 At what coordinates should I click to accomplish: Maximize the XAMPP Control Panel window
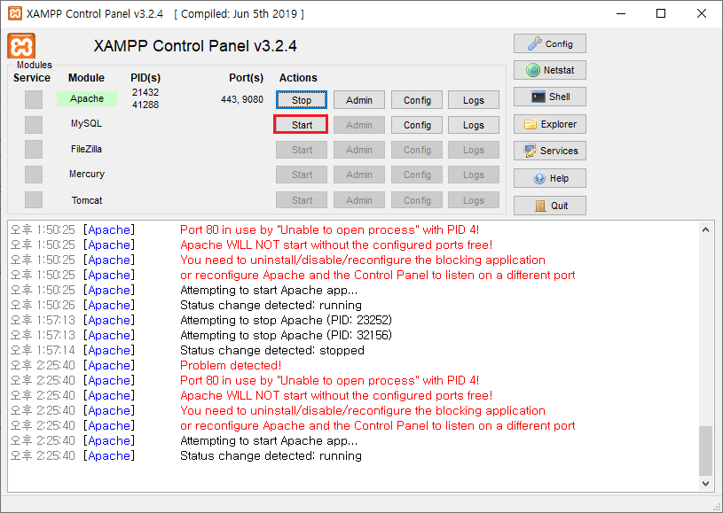(x=661, y=13)
